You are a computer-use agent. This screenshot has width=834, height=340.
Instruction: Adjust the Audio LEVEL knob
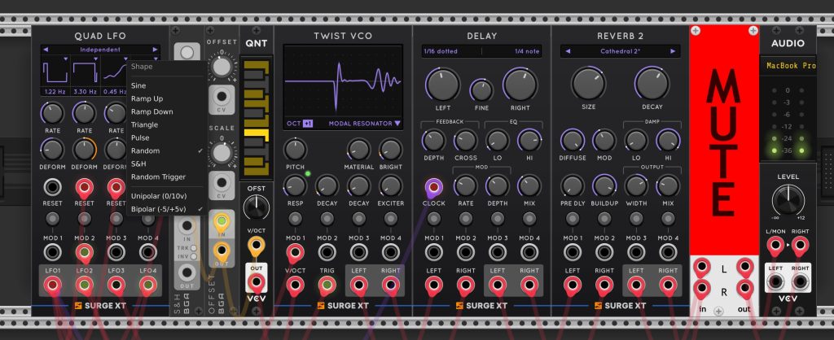788,199
